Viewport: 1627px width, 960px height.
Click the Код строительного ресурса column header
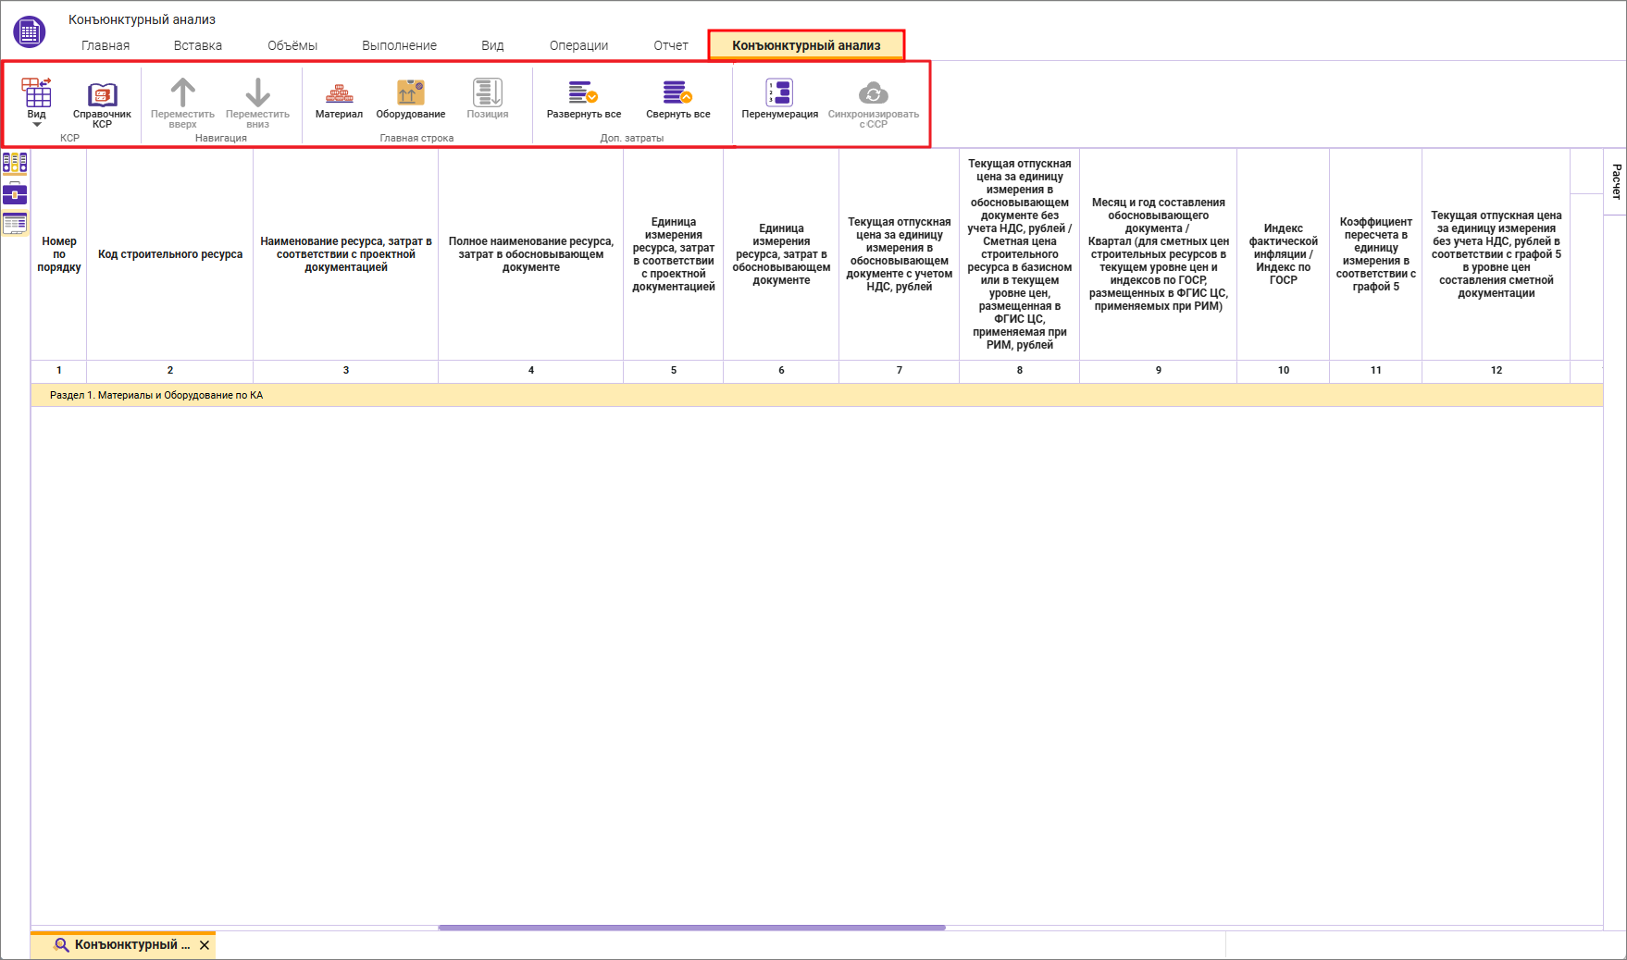pyautogui.click(x=170, y=254)
